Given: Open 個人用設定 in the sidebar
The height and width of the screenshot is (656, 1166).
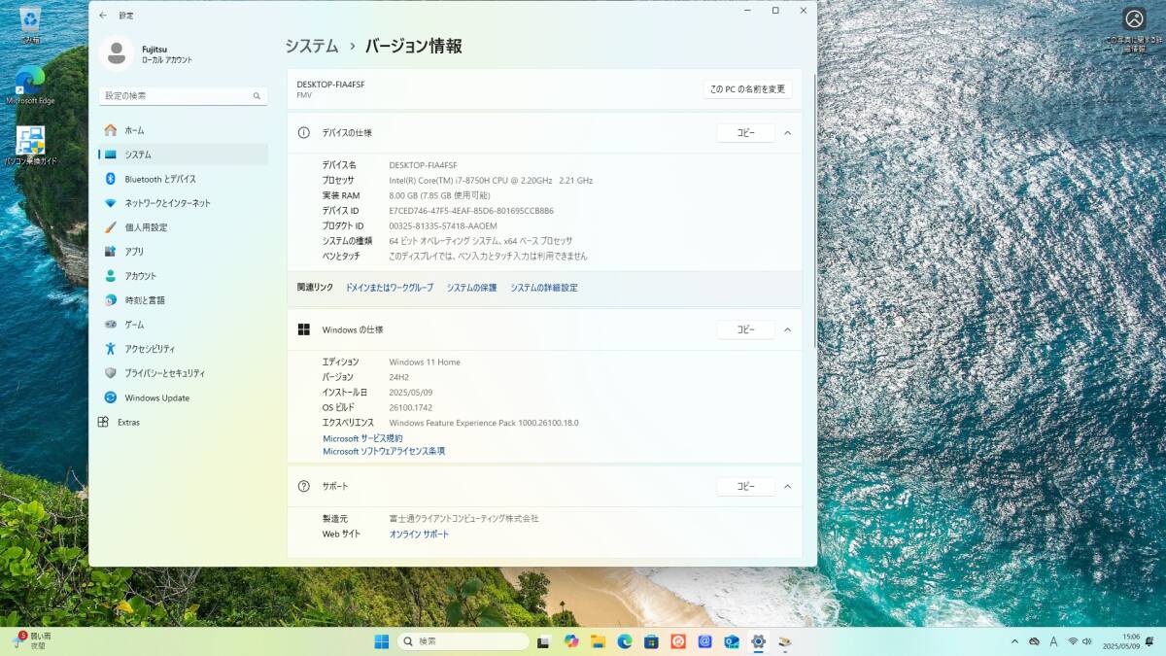Looking at the screenshot, I should [x=183, y=227].
